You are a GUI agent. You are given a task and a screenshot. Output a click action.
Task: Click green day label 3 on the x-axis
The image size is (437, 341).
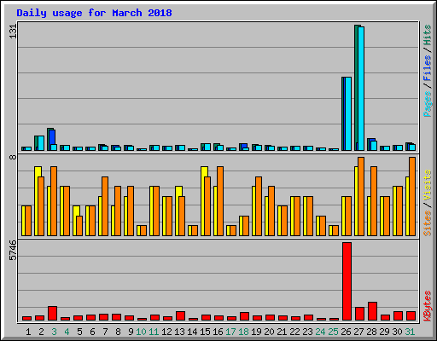point(54,332)
